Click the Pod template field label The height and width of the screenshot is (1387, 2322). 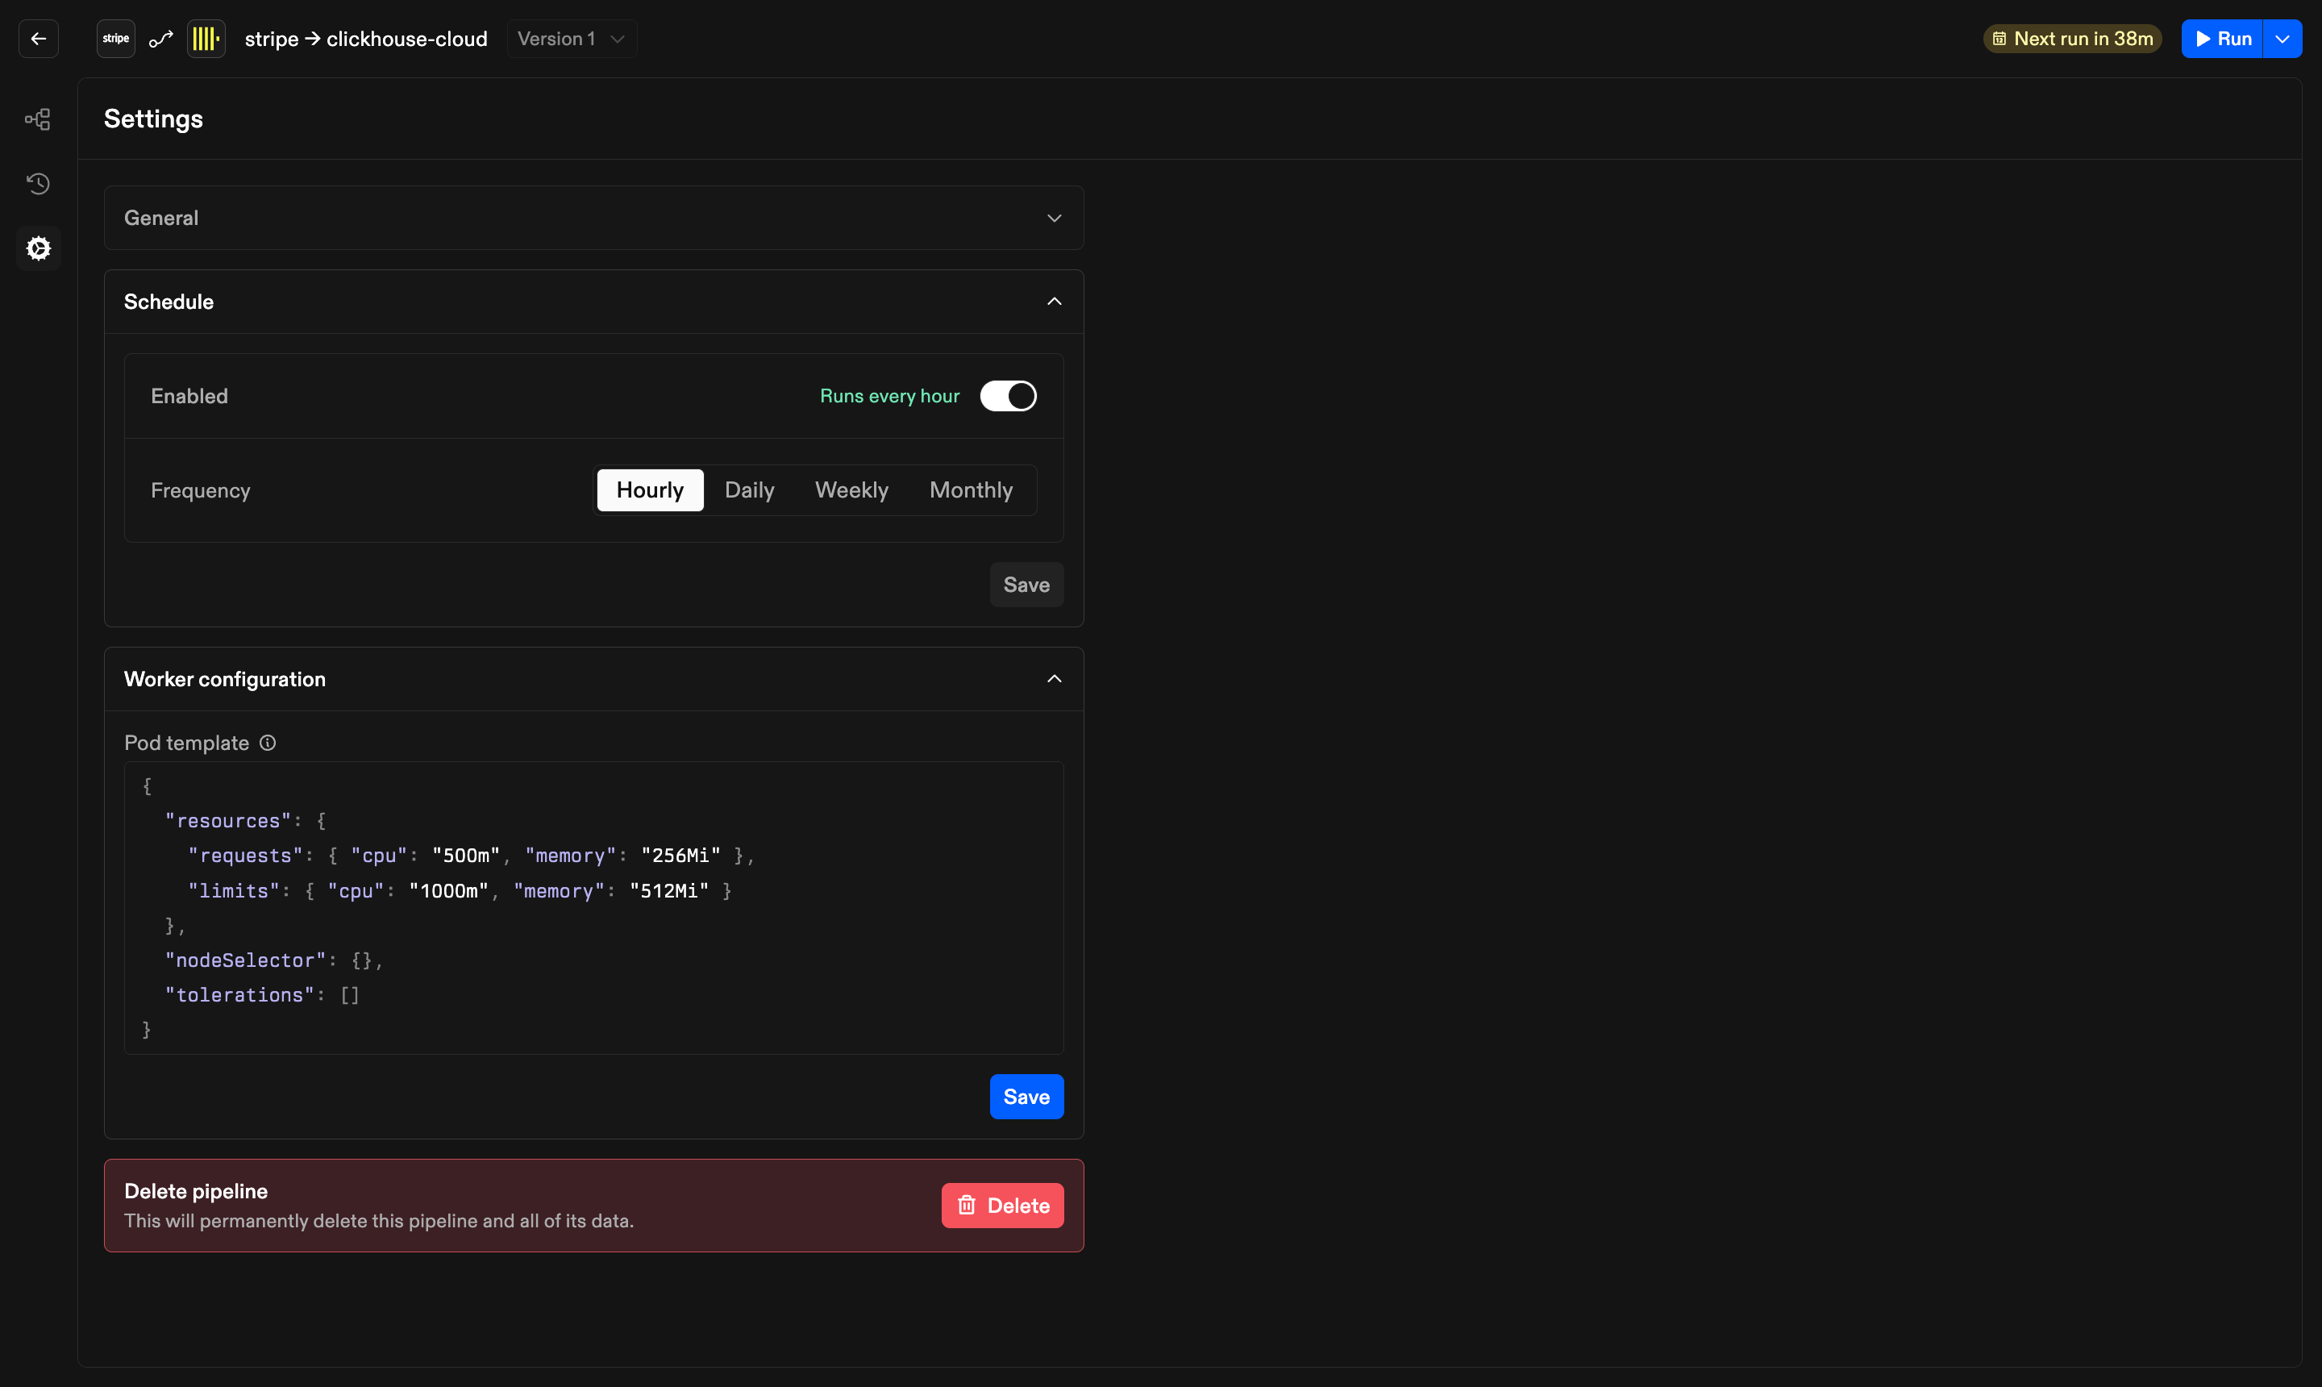186,743
